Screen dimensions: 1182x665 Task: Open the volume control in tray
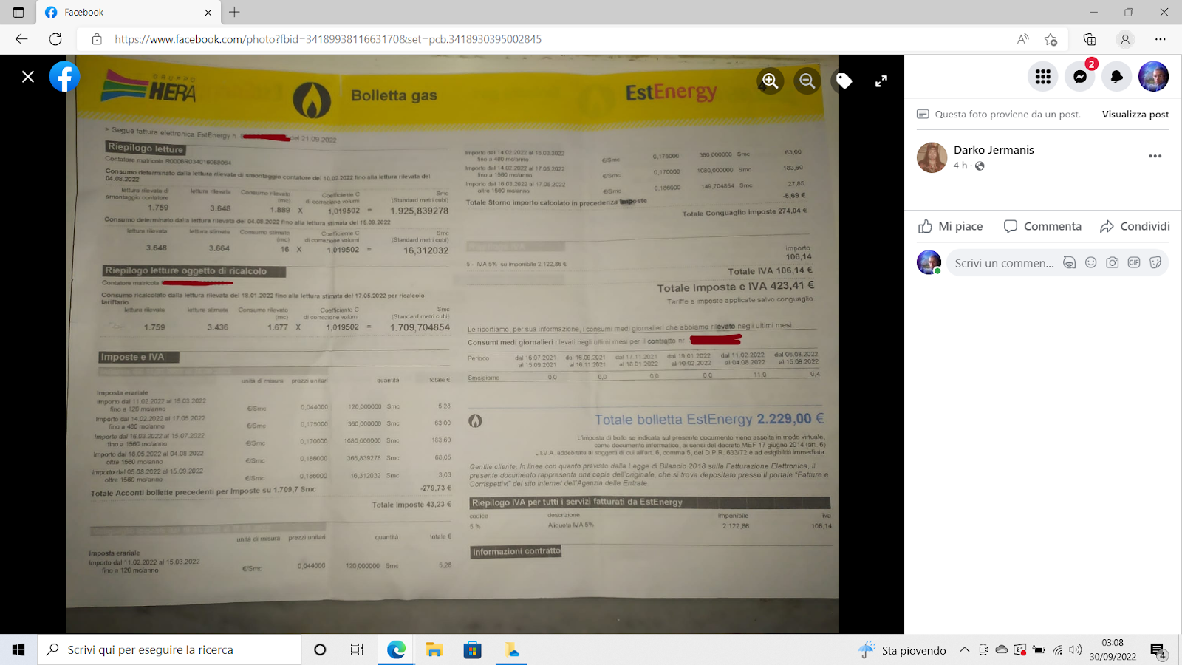tap(1076, 650)
